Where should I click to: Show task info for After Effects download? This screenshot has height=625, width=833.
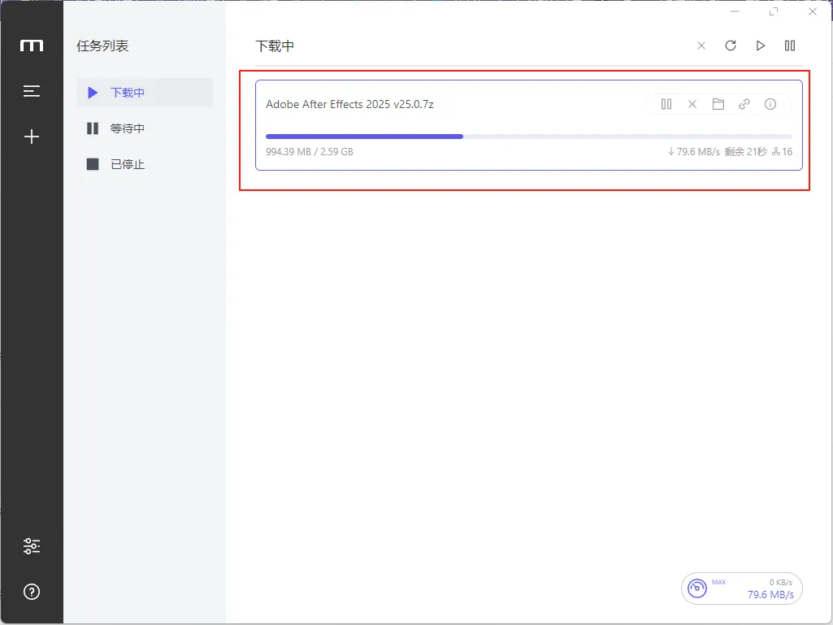770,104
